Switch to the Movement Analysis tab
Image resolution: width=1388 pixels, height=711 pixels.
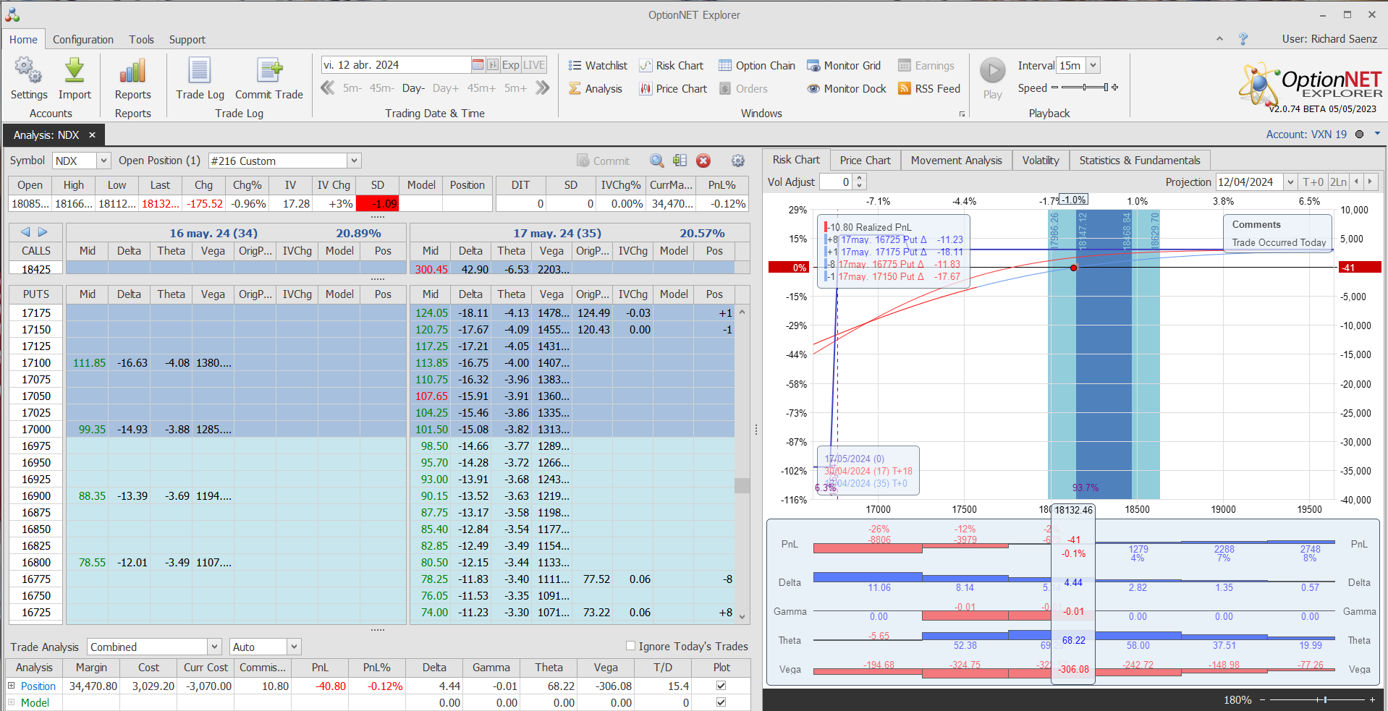point(956,161)
